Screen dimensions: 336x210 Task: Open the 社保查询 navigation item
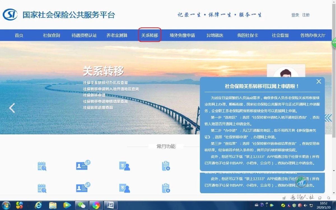point(52,35)
